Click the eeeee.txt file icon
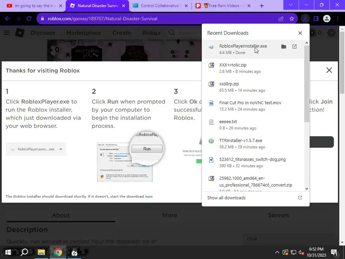This screenshot has height=259, width=345. pos(211,122)
